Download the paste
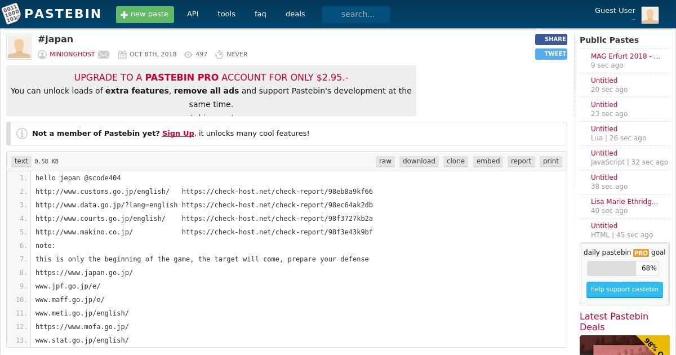Screen dimensions: 676x355 coord(419,161)
